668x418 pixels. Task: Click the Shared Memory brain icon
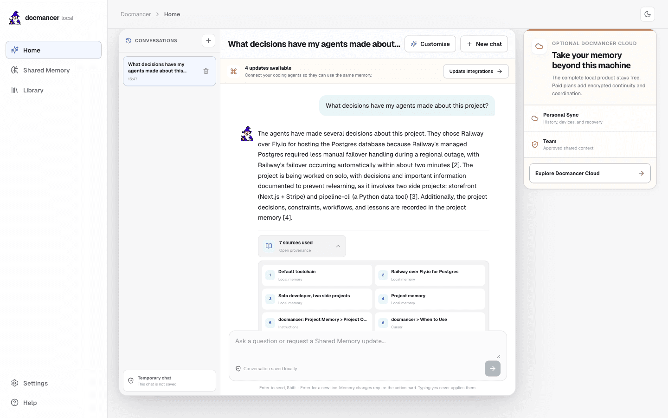[15, 70]
